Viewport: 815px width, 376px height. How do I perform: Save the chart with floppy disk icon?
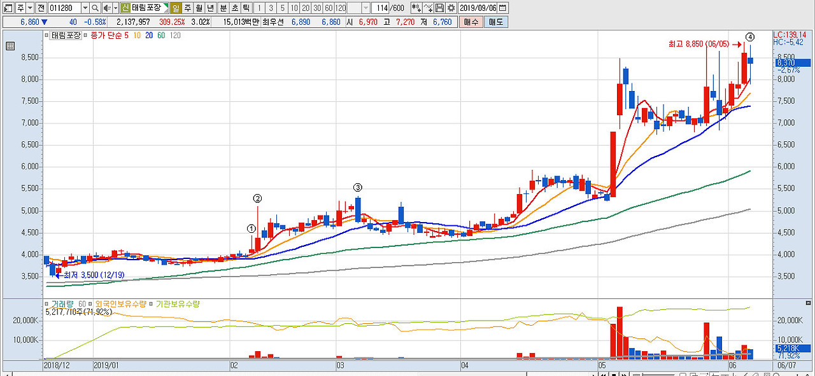439,8
